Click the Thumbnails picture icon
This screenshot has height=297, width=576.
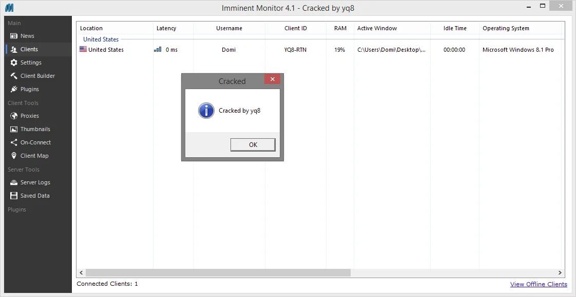(x=14, y=129)
